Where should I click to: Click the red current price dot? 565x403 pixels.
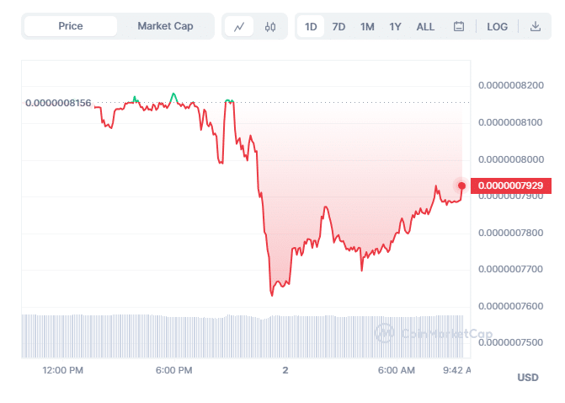461,185
